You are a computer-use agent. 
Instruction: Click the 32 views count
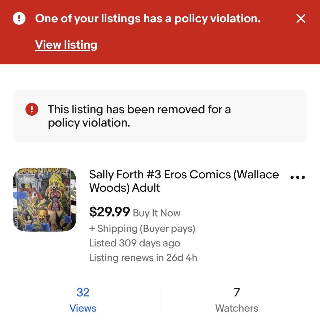(x=83, y=292)
